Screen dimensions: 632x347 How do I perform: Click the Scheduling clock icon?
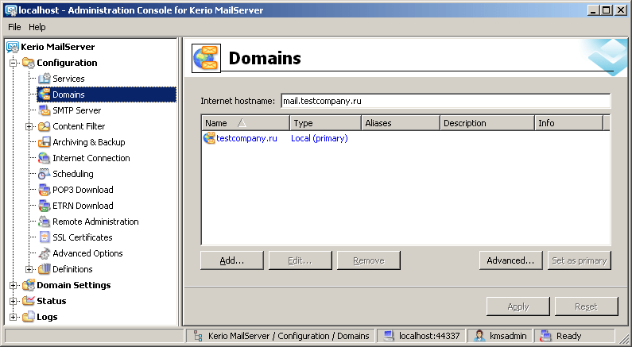(45, 174)
